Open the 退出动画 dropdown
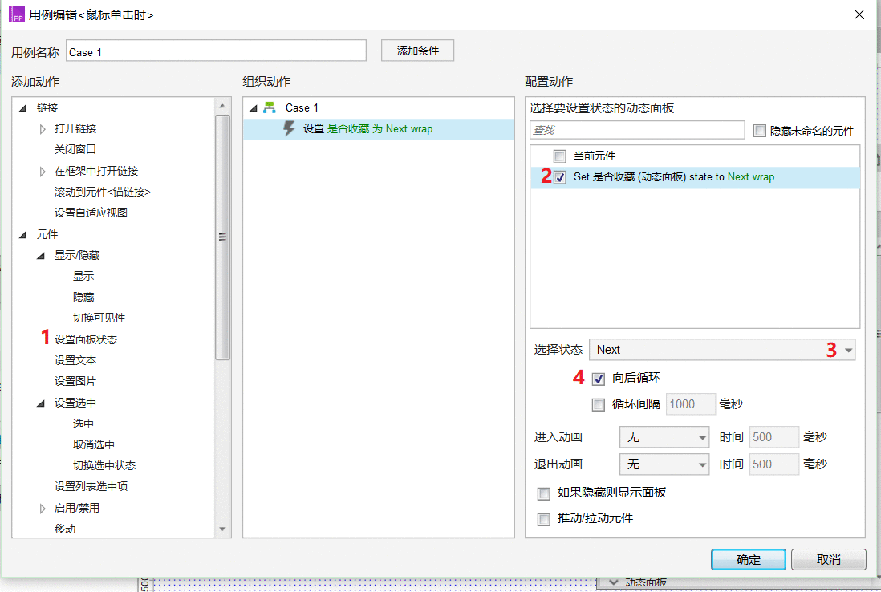Screen dimensions: 881x592 664,464
